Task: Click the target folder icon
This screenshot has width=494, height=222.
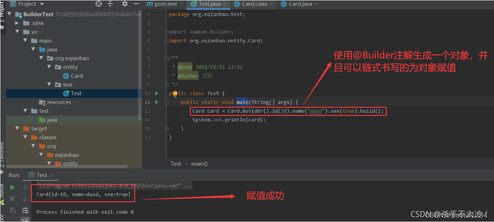Action: pos(26,129)
